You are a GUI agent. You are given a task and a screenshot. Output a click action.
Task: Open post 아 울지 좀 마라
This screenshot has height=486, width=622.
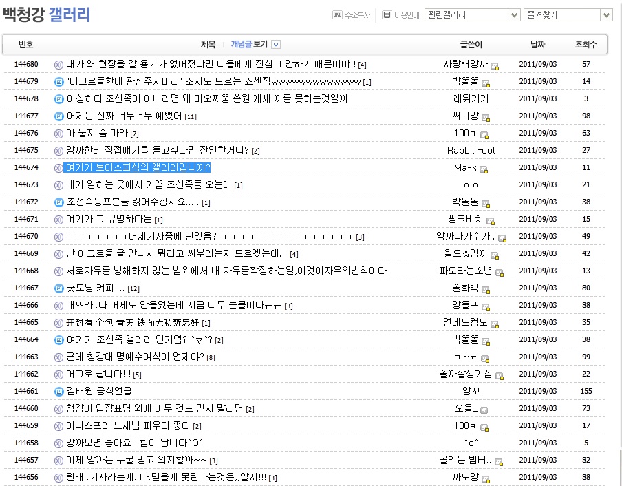click(x=97, y=133)
